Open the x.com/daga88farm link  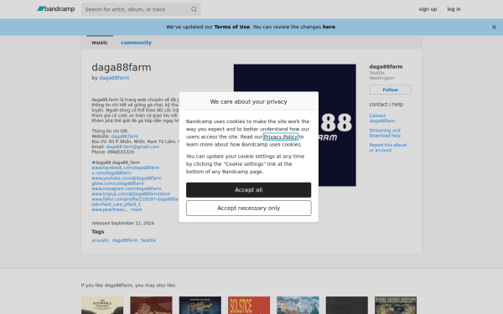point(111,172)
